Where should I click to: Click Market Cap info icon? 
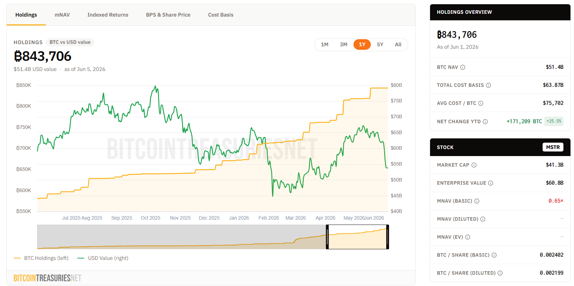coord(474,165)
